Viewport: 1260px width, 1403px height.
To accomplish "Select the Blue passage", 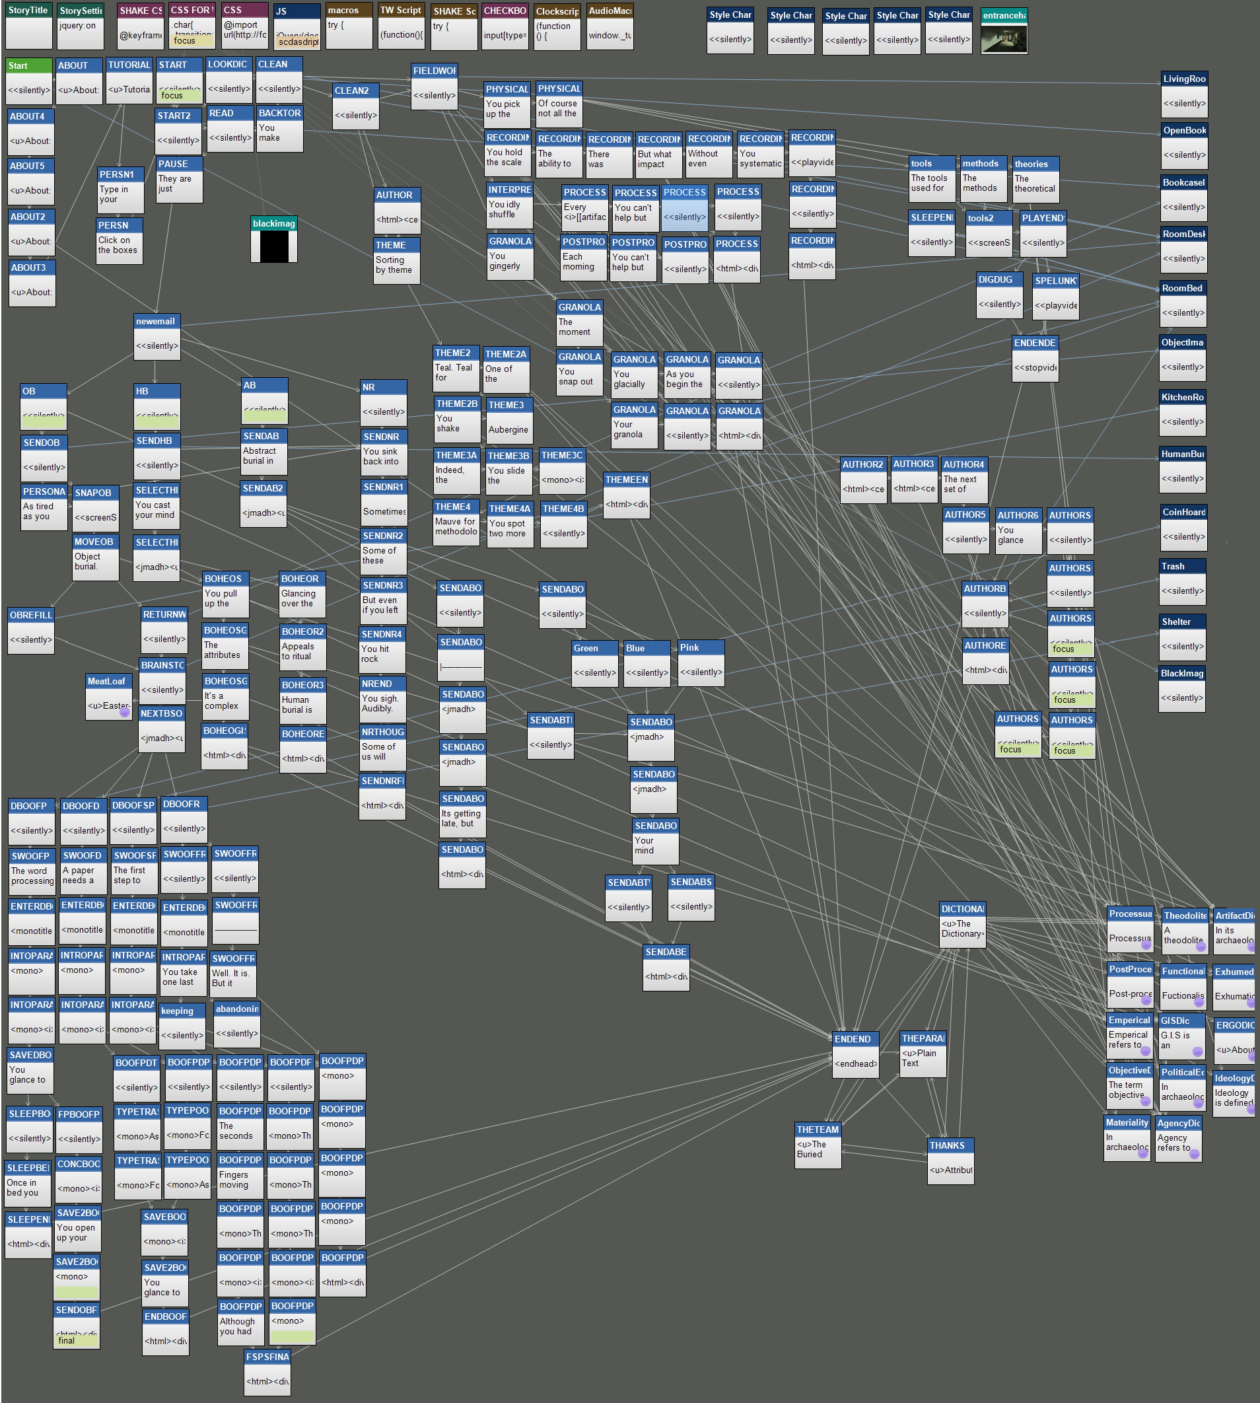I will [x=647, y=664].
